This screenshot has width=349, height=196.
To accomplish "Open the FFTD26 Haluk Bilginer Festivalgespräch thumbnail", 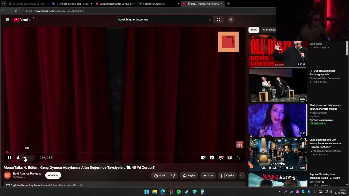I will (x=278, y=85).
